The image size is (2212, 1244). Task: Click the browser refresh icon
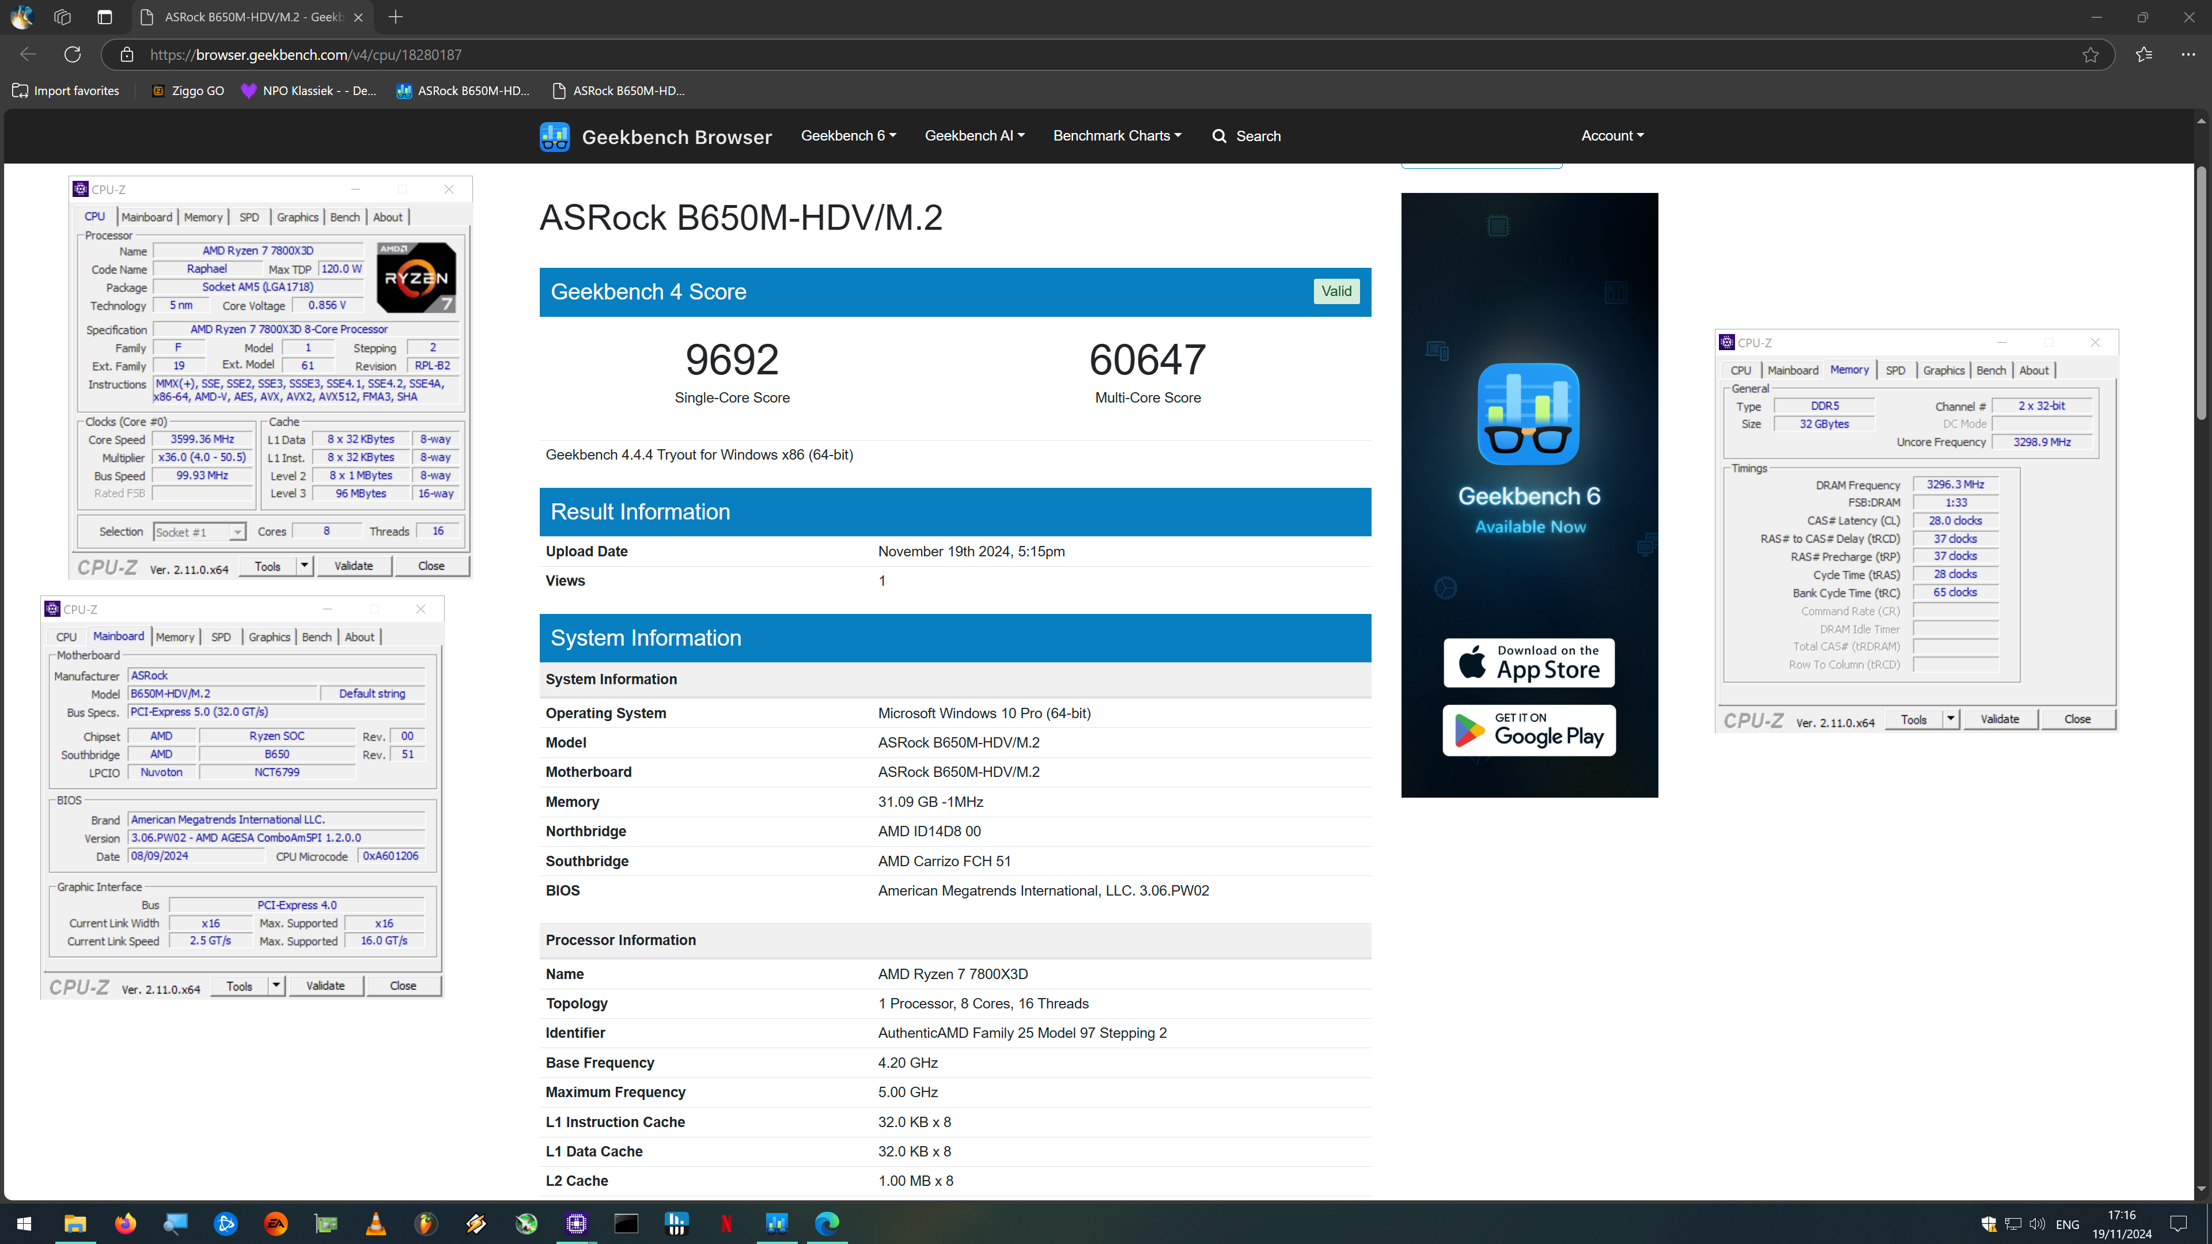click(x=73, y=55)
